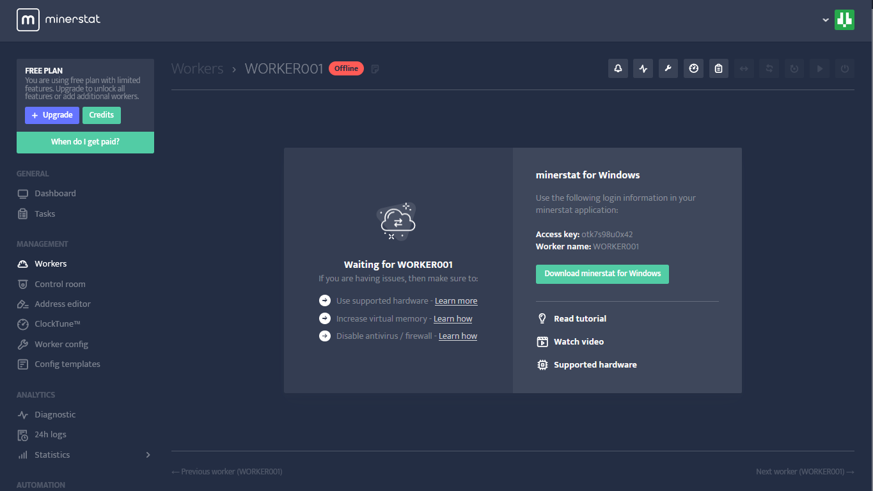Click the Dashboard monitor icon in the sidebar
873x491 pixels.
click(23, 194)
